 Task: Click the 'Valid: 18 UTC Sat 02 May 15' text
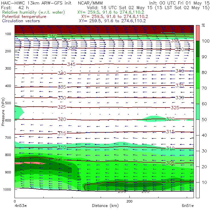120,7
